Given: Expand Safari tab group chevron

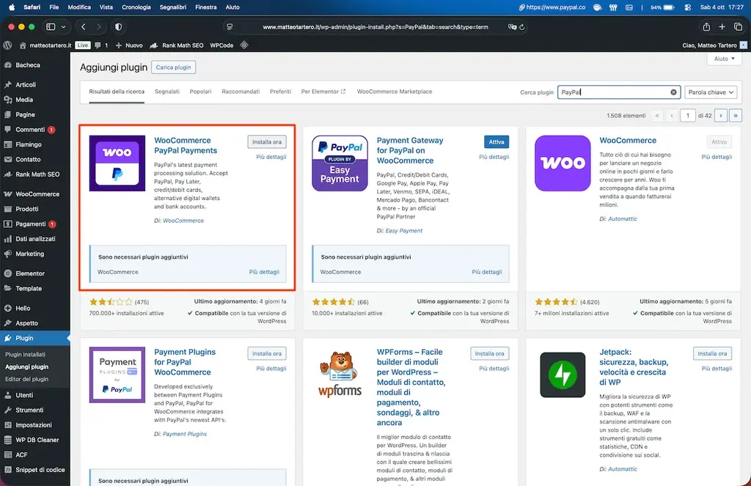Looking at the screenshot, I should click(64, 27).
